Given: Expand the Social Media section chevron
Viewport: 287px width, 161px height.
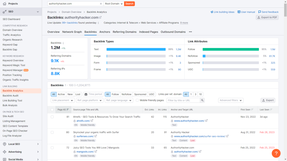Looking at the screenshot, I should pos(38,159).
